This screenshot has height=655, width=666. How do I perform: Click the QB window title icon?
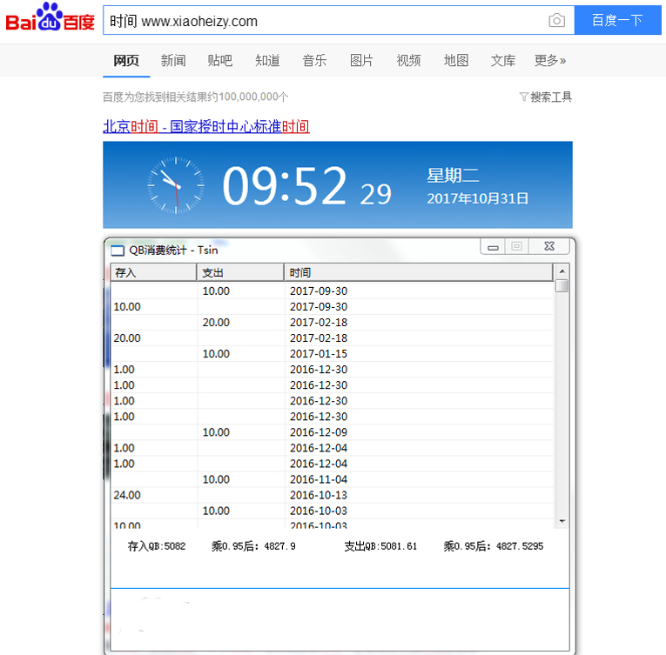pos(118,250)
